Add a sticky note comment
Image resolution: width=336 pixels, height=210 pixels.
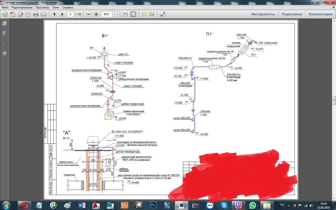(144, 14)
